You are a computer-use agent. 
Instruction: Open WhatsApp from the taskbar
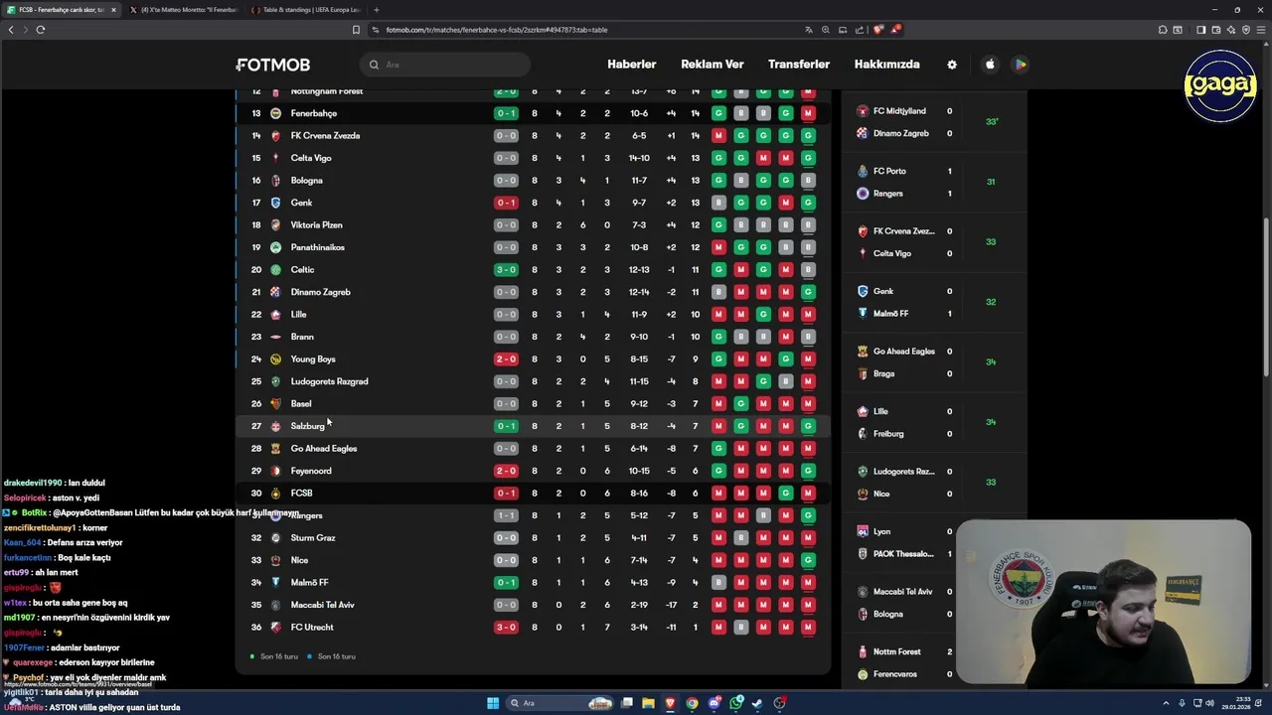coord(735,703)
